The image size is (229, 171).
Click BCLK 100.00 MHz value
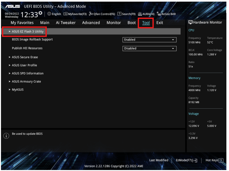(195, 54)
